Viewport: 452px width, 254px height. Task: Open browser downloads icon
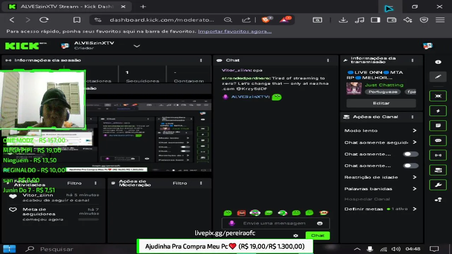[343, 20]
